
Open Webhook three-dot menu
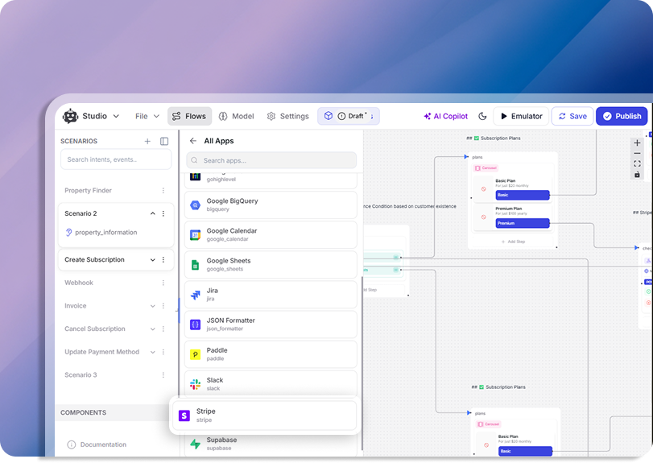[163, 283]
